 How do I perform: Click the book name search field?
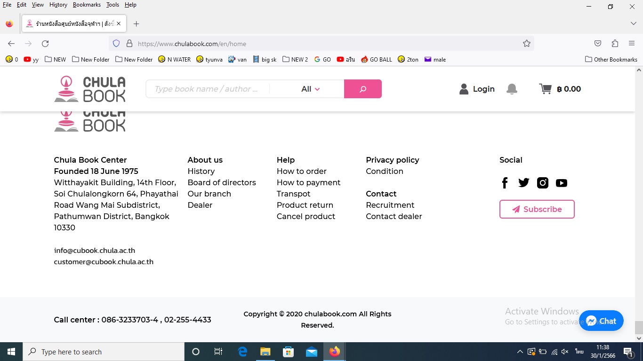click(208, 89)
